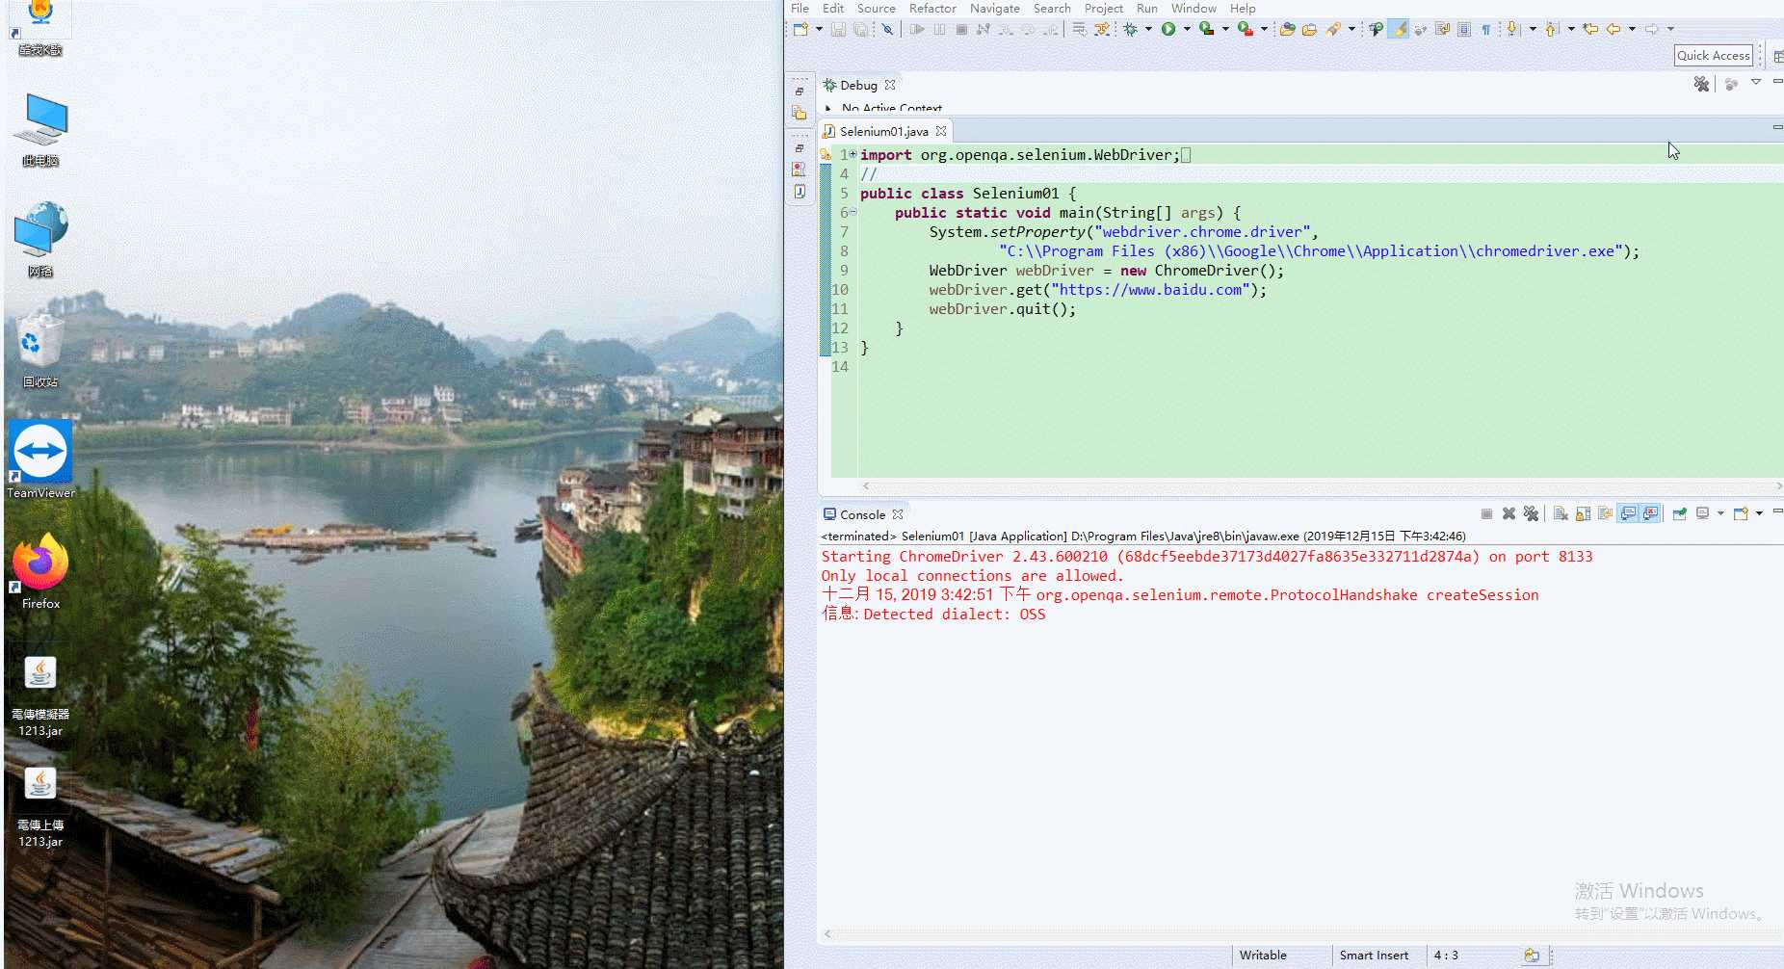
Task: Toggle Console Scroll Lock icon
Action: [x=1583, y=513]
